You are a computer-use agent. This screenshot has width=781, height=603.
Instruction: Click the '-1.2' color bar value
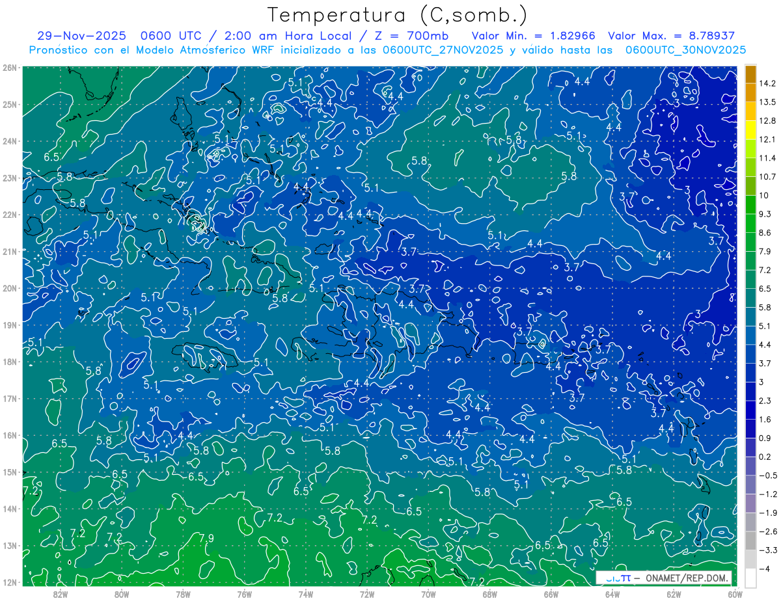768,494
